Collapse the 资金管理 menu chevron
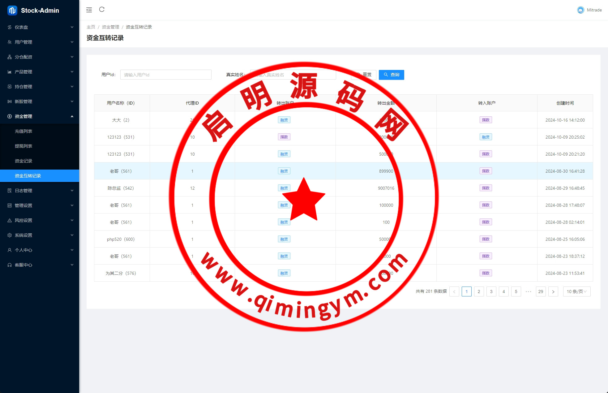608x393 pixels. [72, 116]
